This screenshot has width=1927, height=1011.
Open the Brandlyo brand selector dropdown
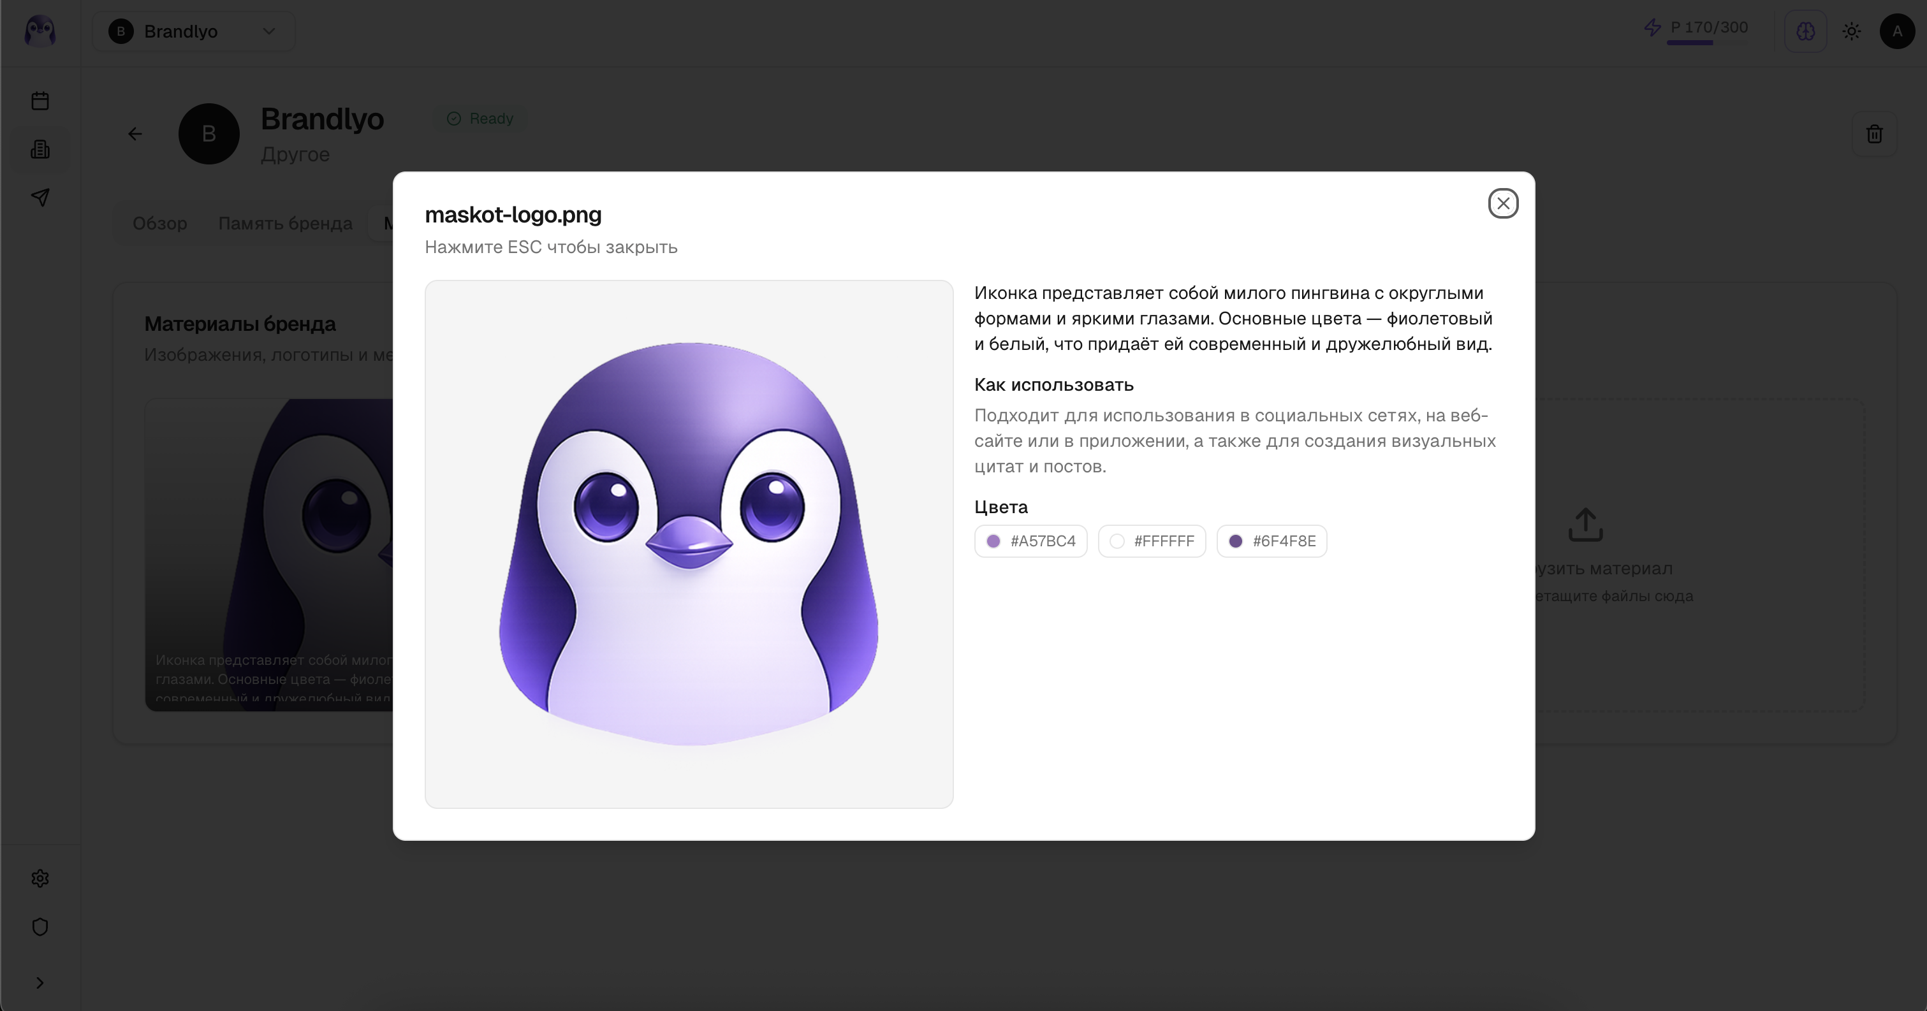[194, 31]
